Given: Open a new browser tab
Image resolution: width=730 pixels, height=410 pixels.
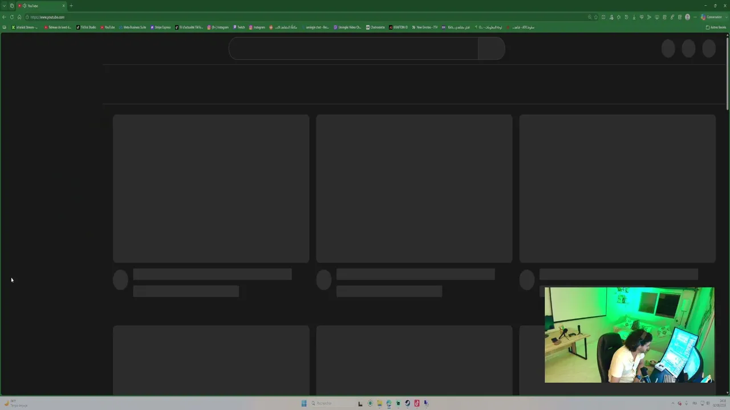Looking at the screenshot, I should coord(71,6).
